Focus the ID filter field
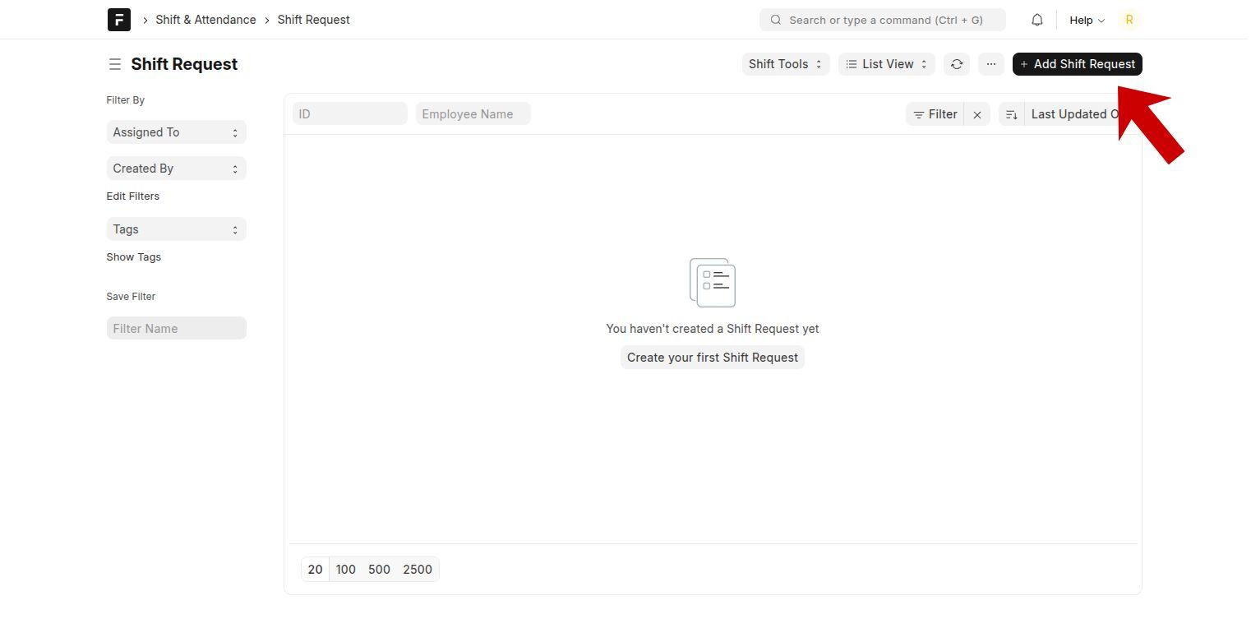 point(350,114)
